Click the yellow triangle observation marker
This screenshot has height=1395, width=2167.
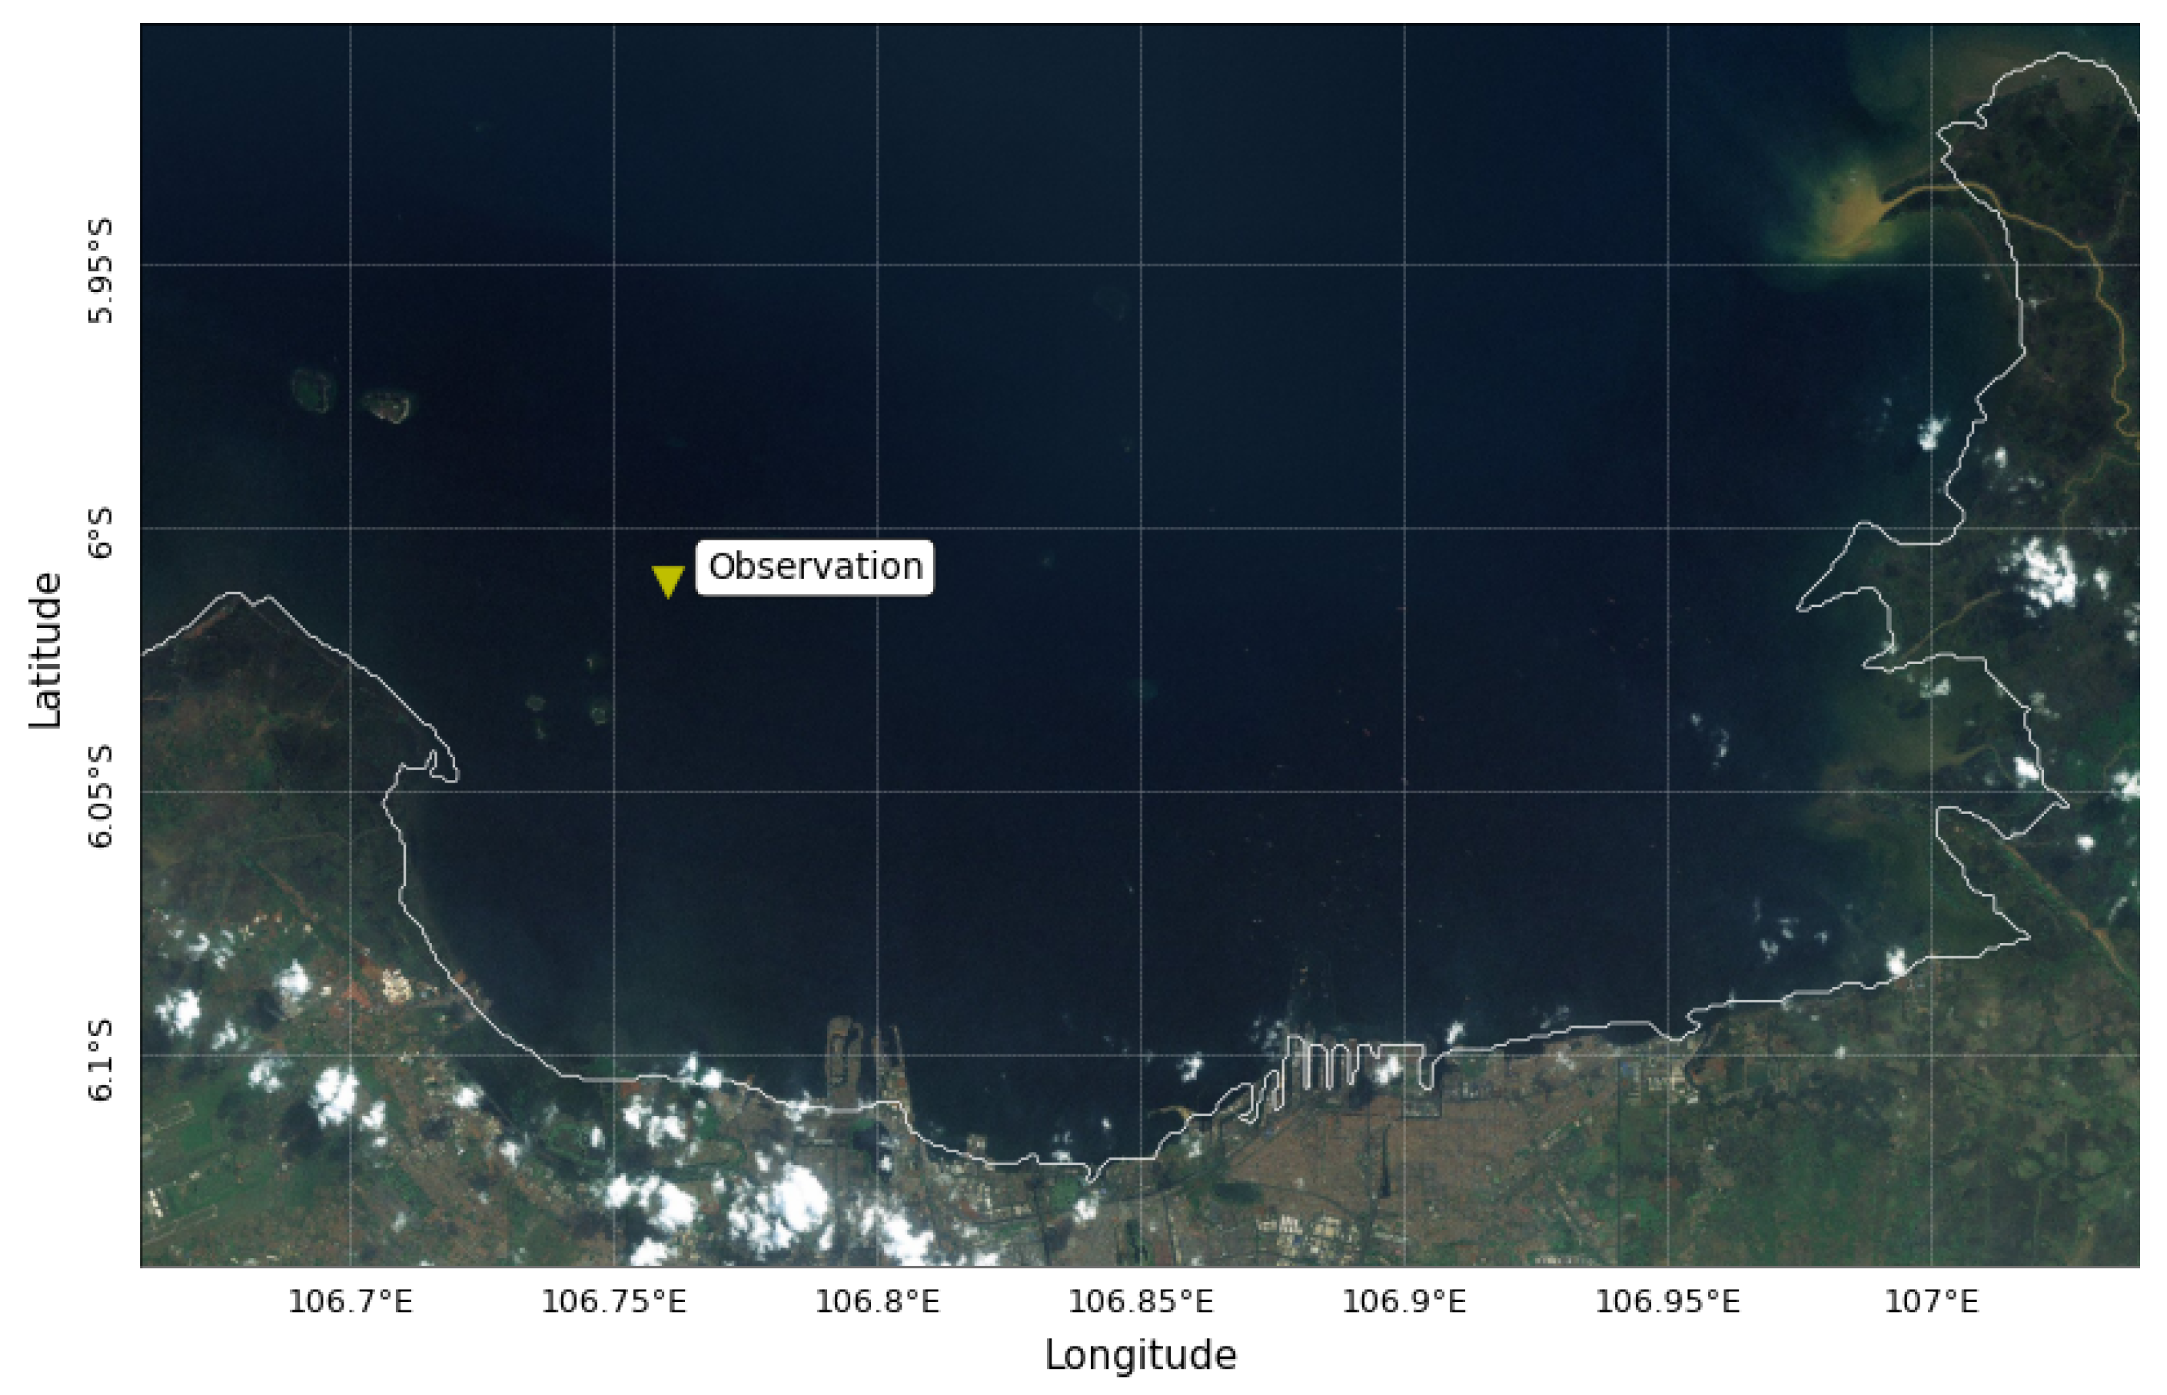[668, 579]
